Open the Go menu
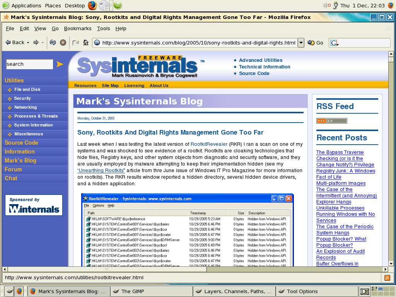 coord(55,29)
